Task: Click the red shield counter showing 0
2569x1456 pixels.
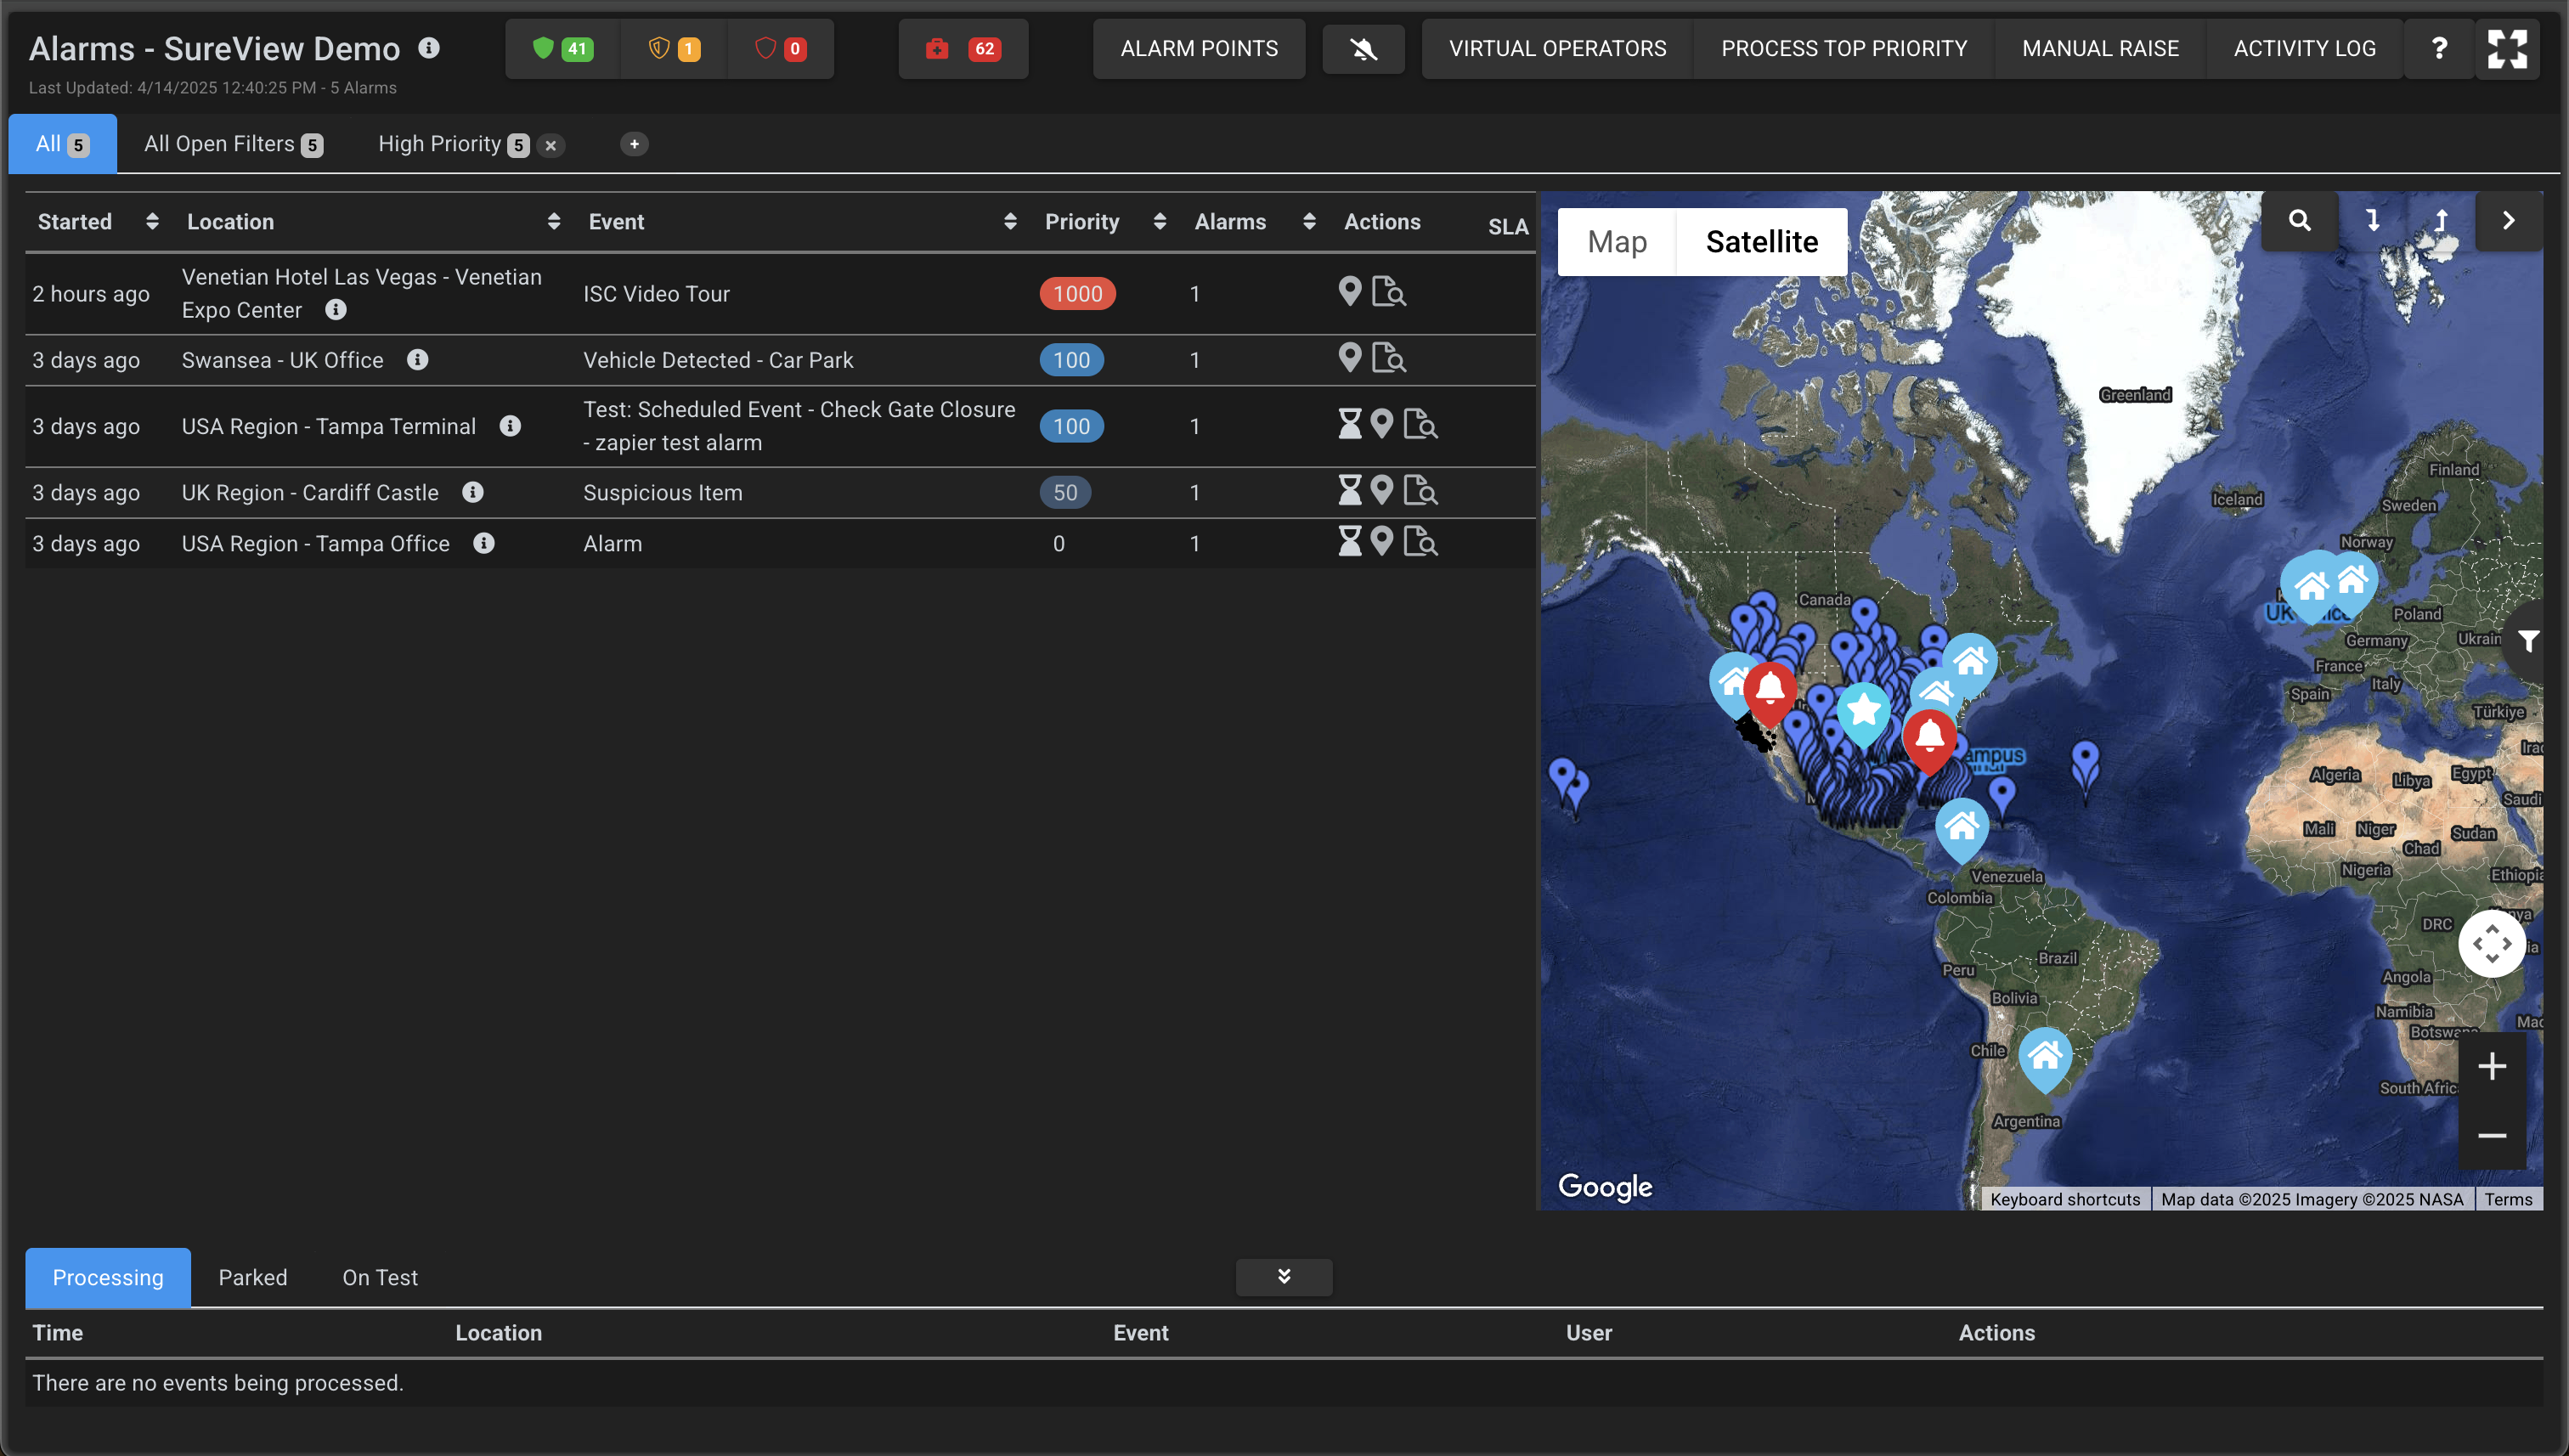Action: 780,48
